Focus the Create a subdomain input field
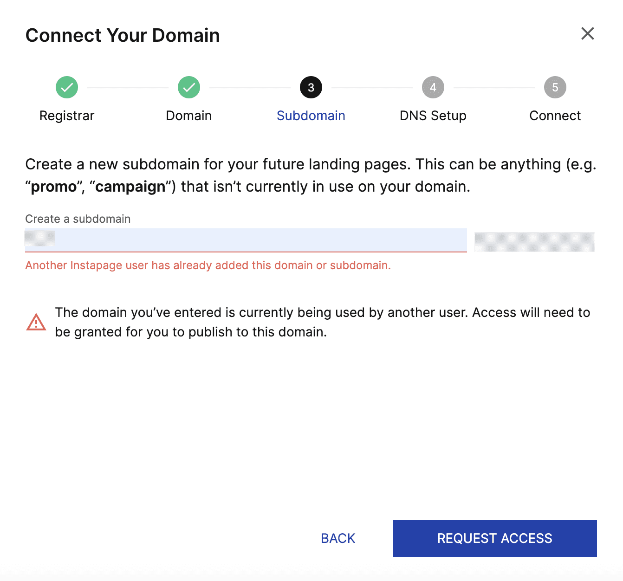623x581 pixels. (x=260, y=240)
